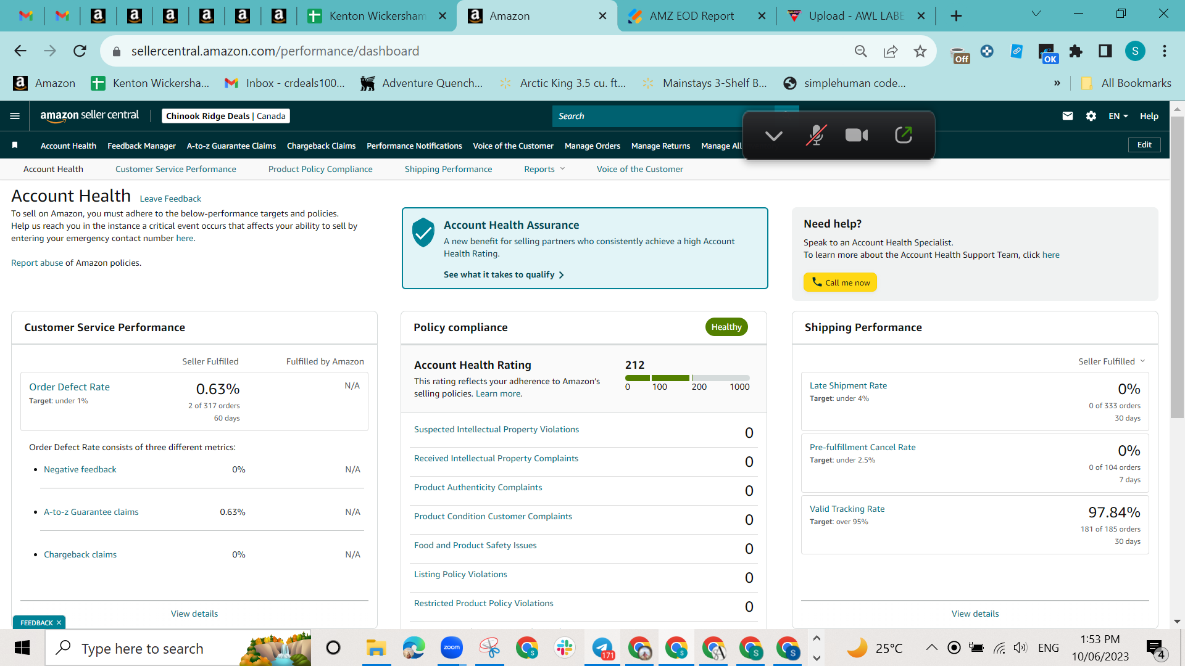Click the Amazon Seller Central logo
Screen dimensions: 1185x666
coord(89,115)
